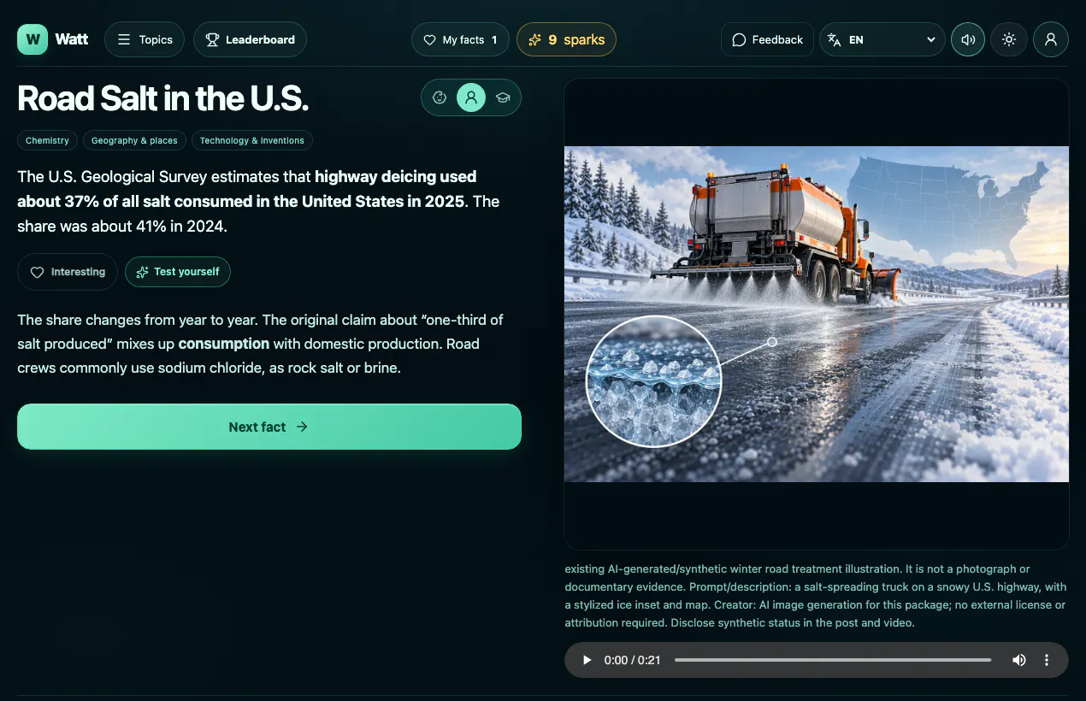Go to the Next fact

click(269, 427)
